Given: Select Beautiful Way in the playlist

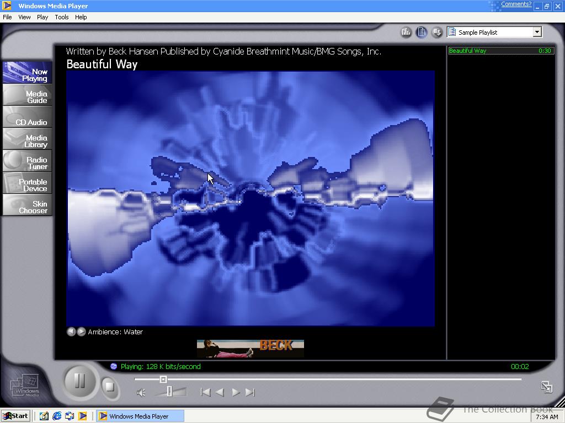Looking at the screenshot, I should (501, 51).
